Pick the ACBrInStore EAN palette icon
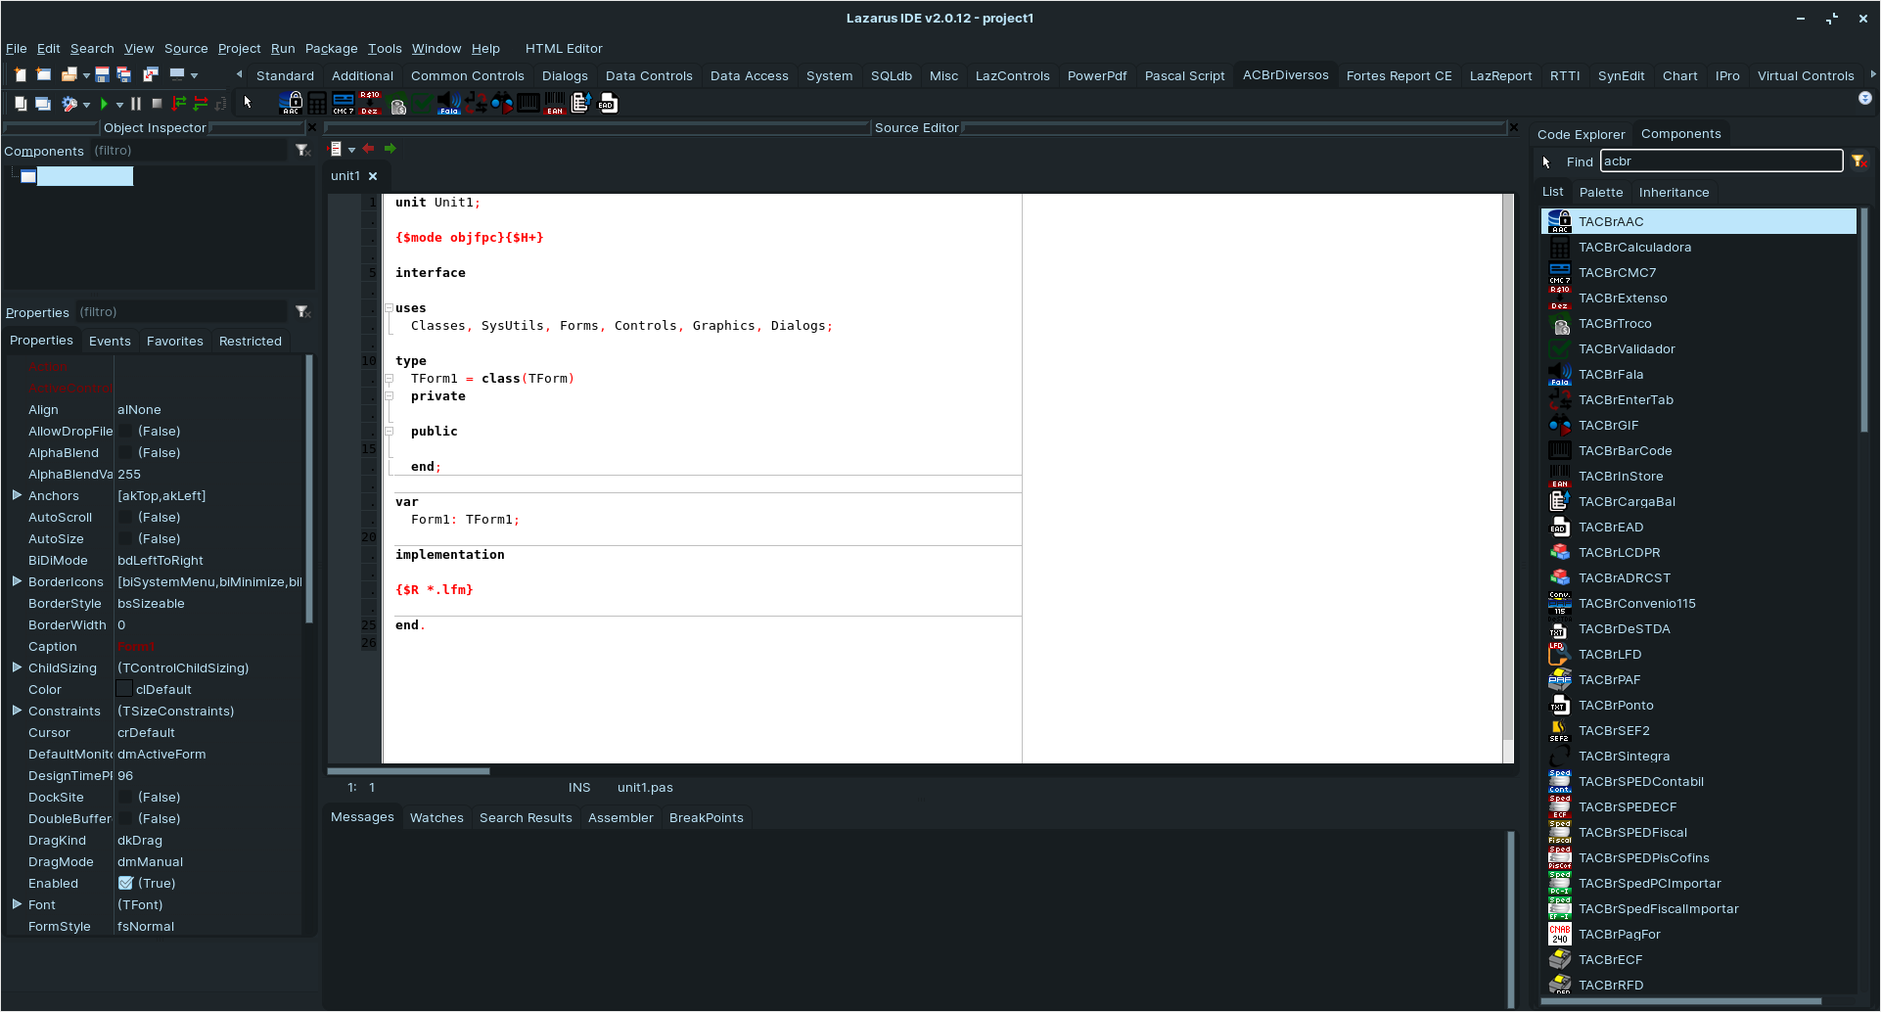The width and height of the screenshot is (1881, 1012). pos(555,103)
